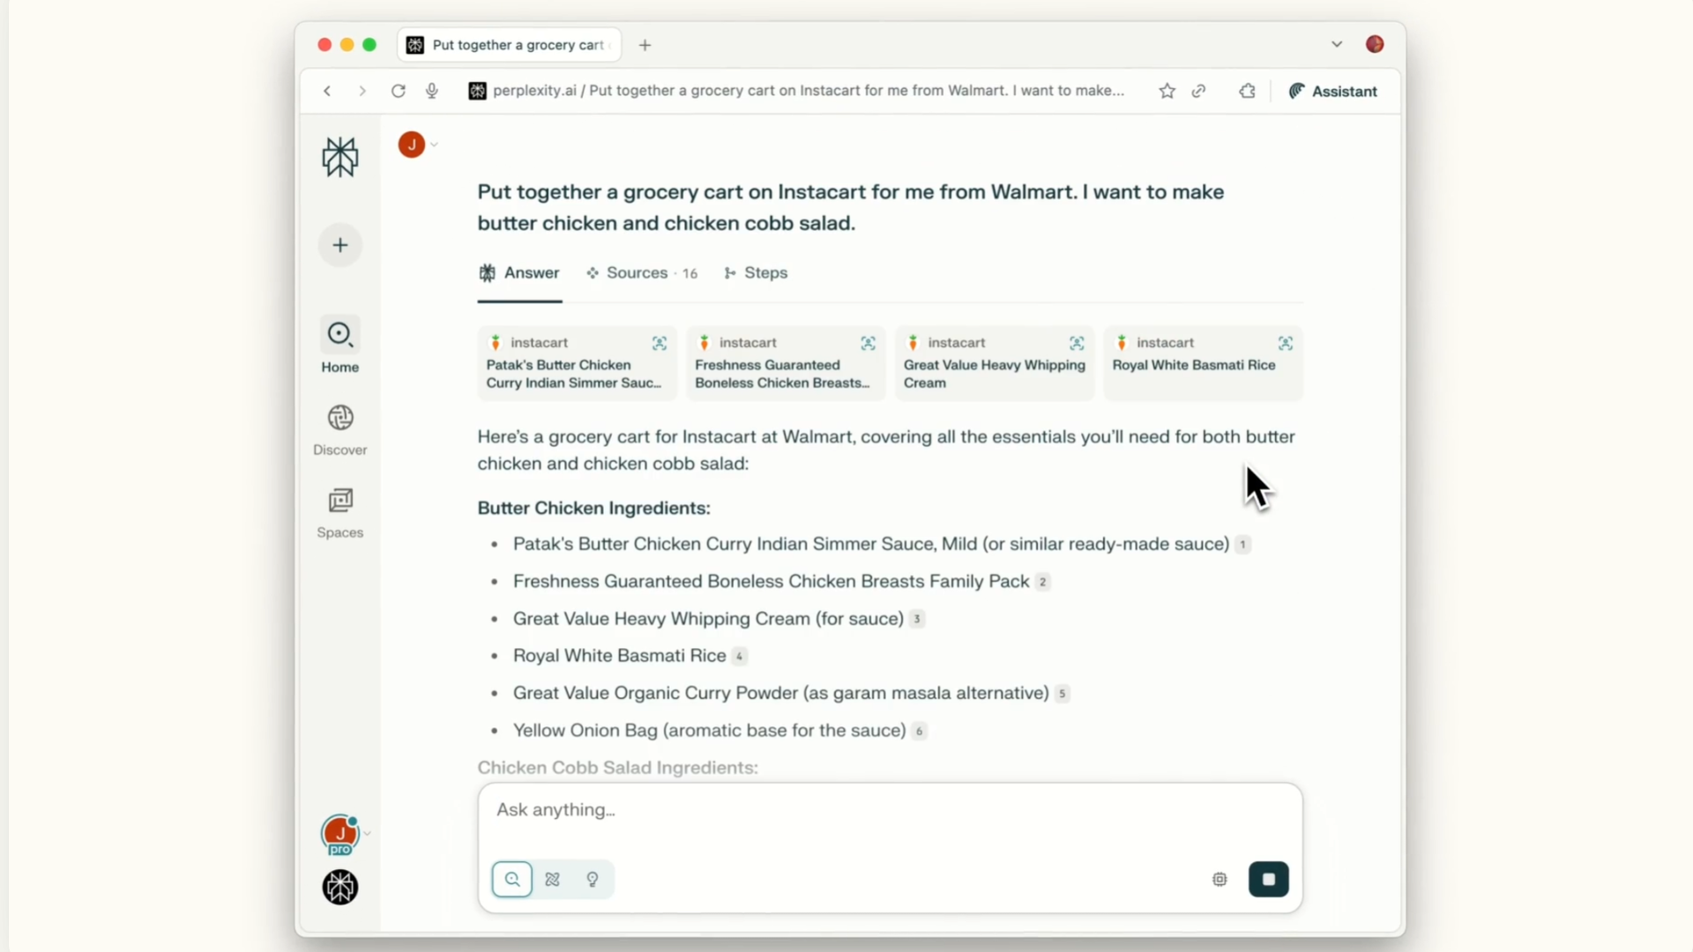Stop generation with the dark stop button
Viewport: 1693px width, 952px height.
1268,879
